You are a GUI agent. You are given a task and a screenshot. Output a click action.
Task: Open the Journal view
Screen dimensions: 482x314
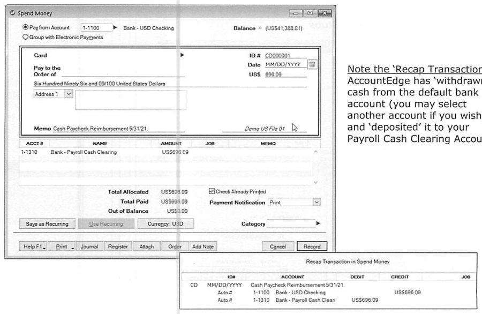[89, 246]
